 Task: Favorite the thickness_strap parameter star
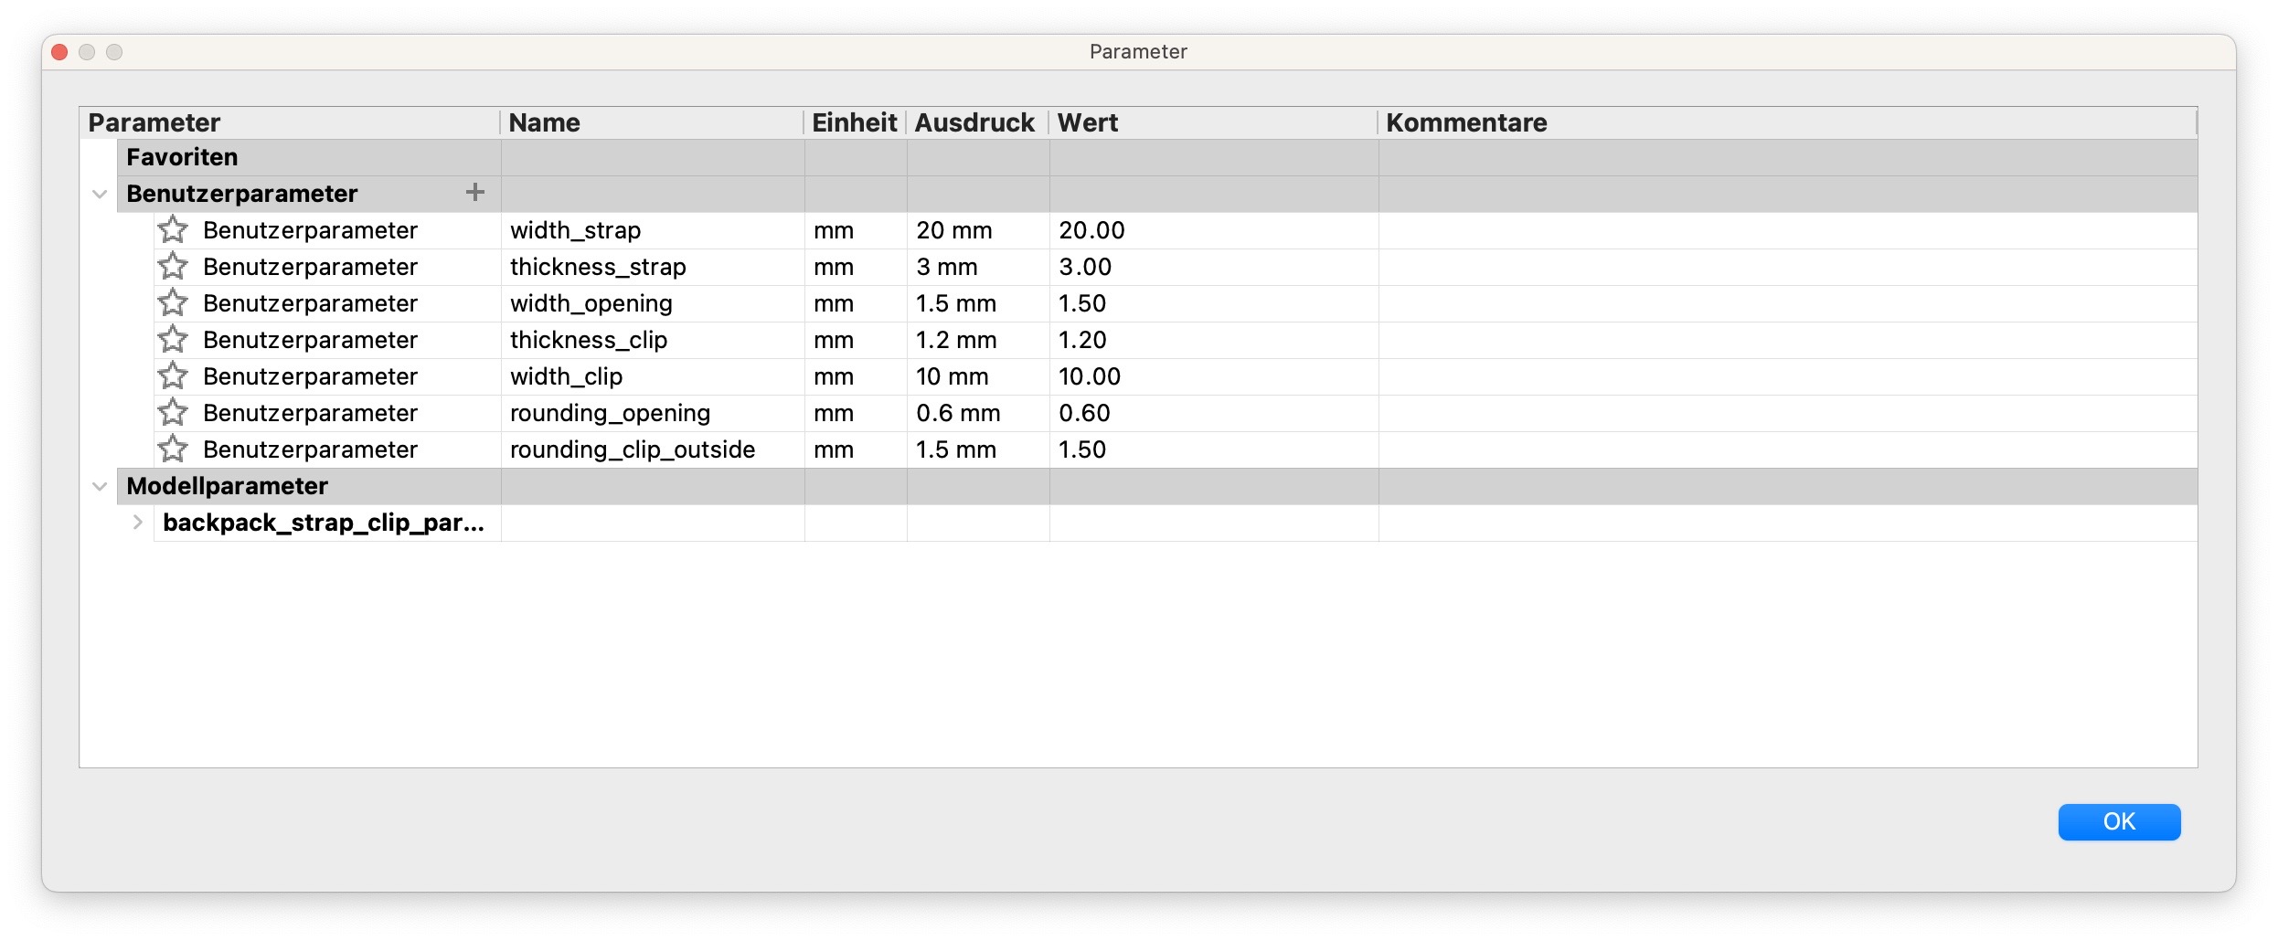point(173,267)
